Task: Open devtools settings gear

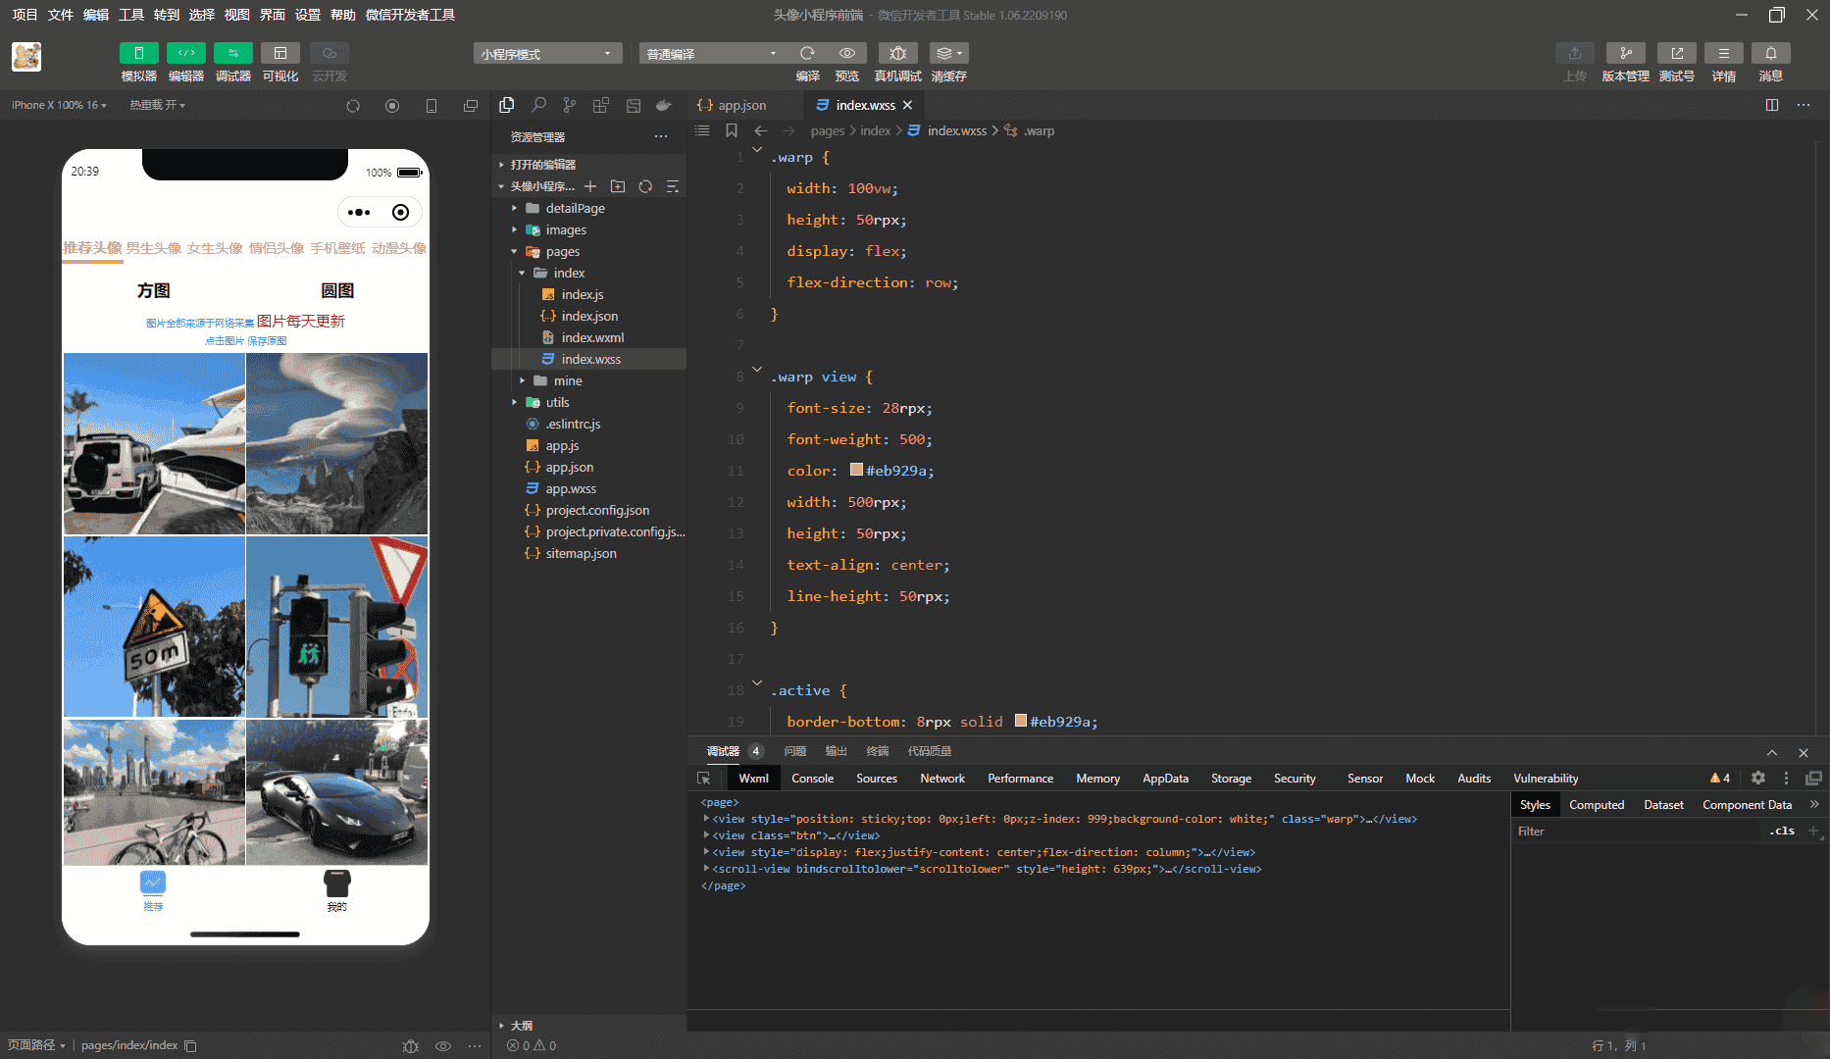Action: [1758, 778]
